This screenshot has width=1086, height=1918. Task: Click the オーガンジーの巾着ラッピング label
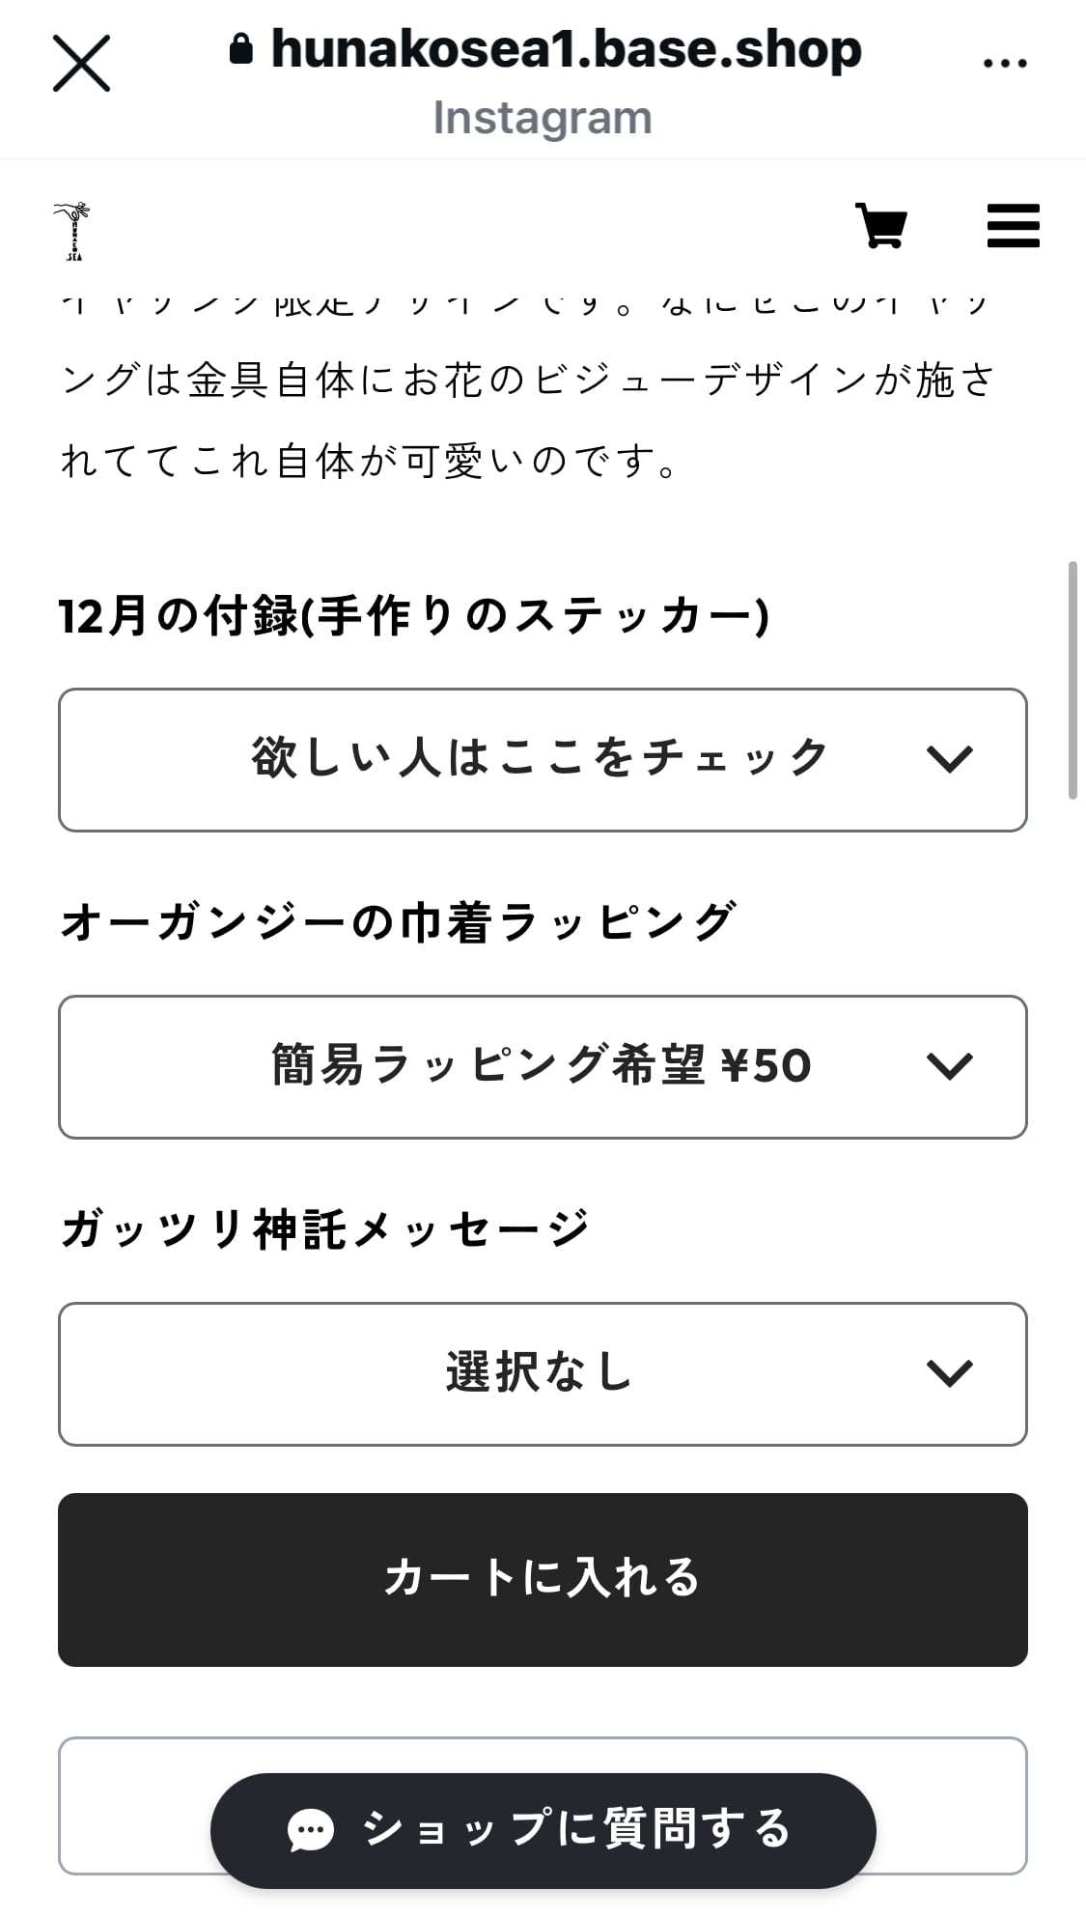click(x=398, y=922)
